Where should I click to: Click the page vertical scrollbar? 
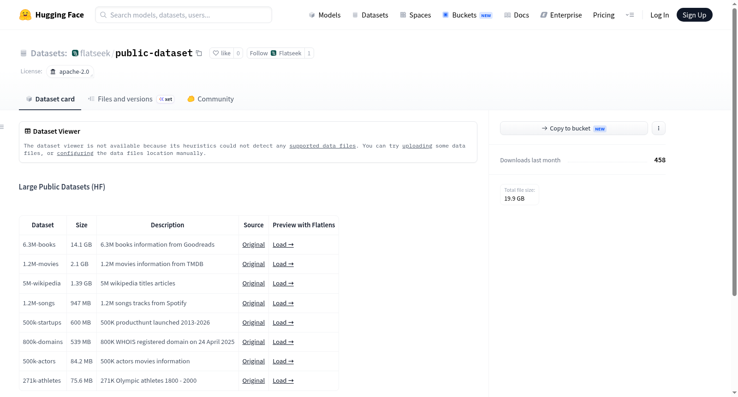(734, 152)
